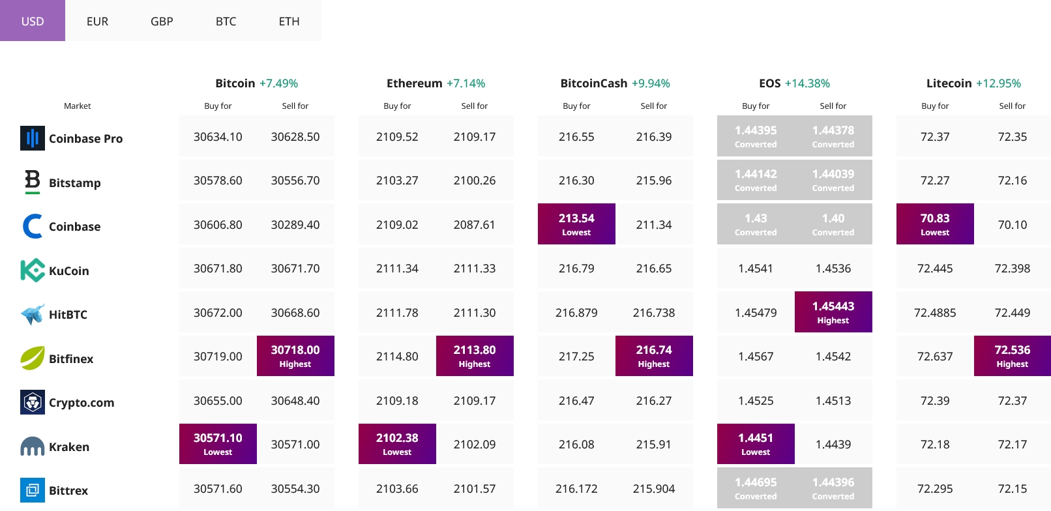1051x511 pixels.
Task: Click Bittrex BitcoinCash sell price 215.904
Action: tap(654, 489)
